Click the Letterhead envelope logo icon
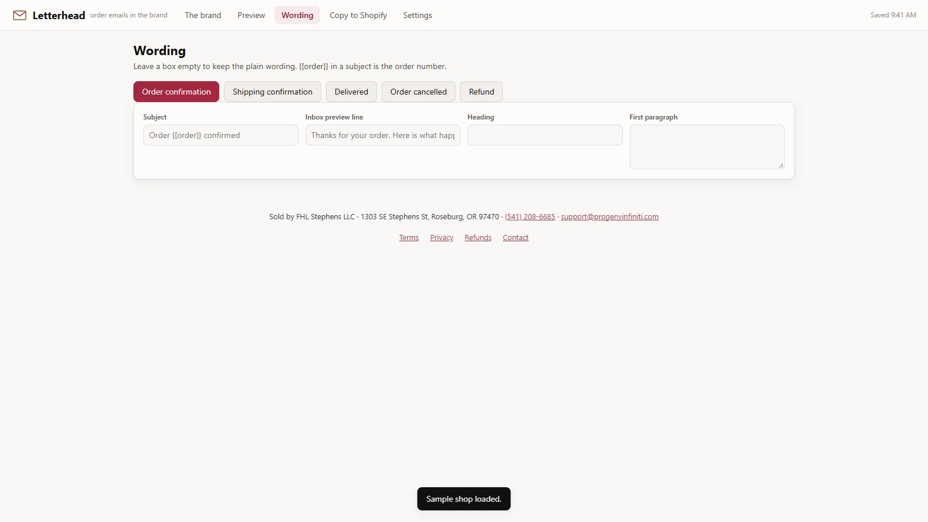 pos(20,15)
